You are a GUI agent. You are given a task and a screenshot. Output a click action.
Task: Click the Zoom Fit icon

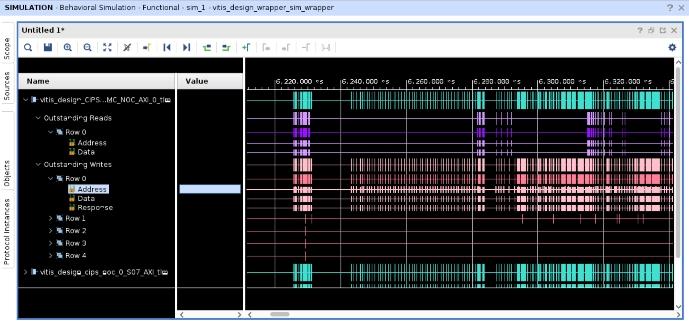pos(107,48)
